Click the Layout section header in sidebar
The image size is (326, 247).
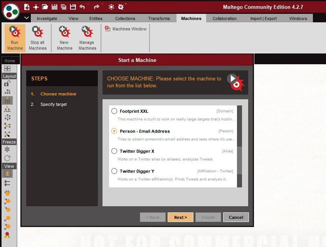(9, 76)
